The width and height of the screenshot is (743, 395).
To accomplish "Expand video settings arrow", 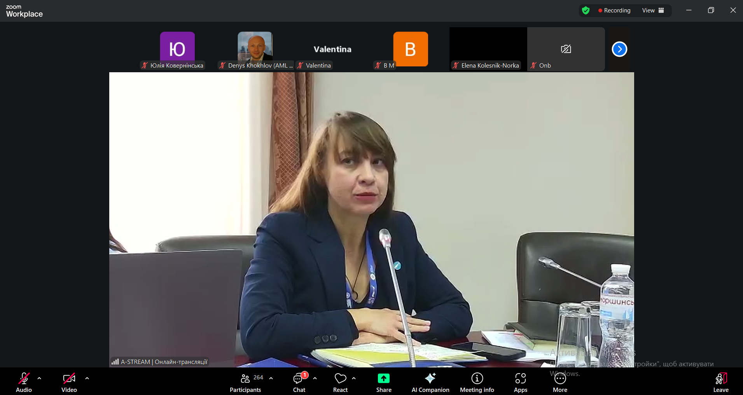I will pyautogui.click(x=87, y=378).
